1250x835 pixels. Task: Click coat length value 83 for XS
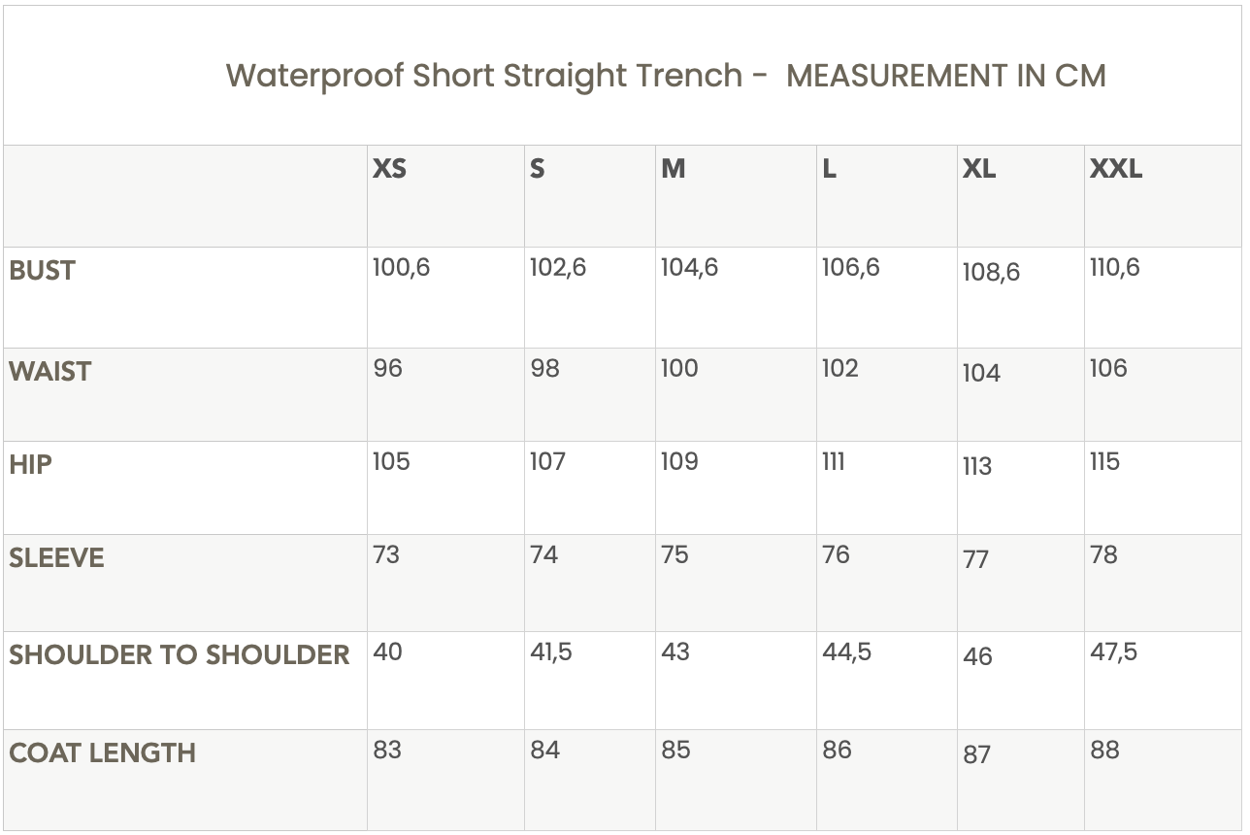click(x=387, y=751)
